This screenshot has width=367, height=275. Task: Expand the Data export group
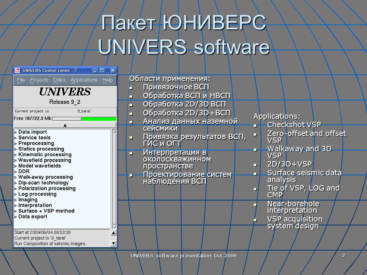(x=31, y=217)
